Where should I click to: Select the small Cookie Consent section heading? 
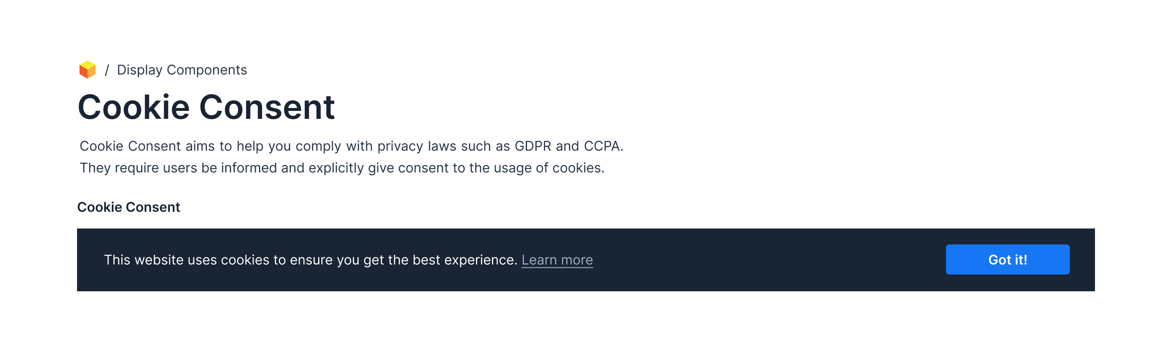tap(129, 207)
